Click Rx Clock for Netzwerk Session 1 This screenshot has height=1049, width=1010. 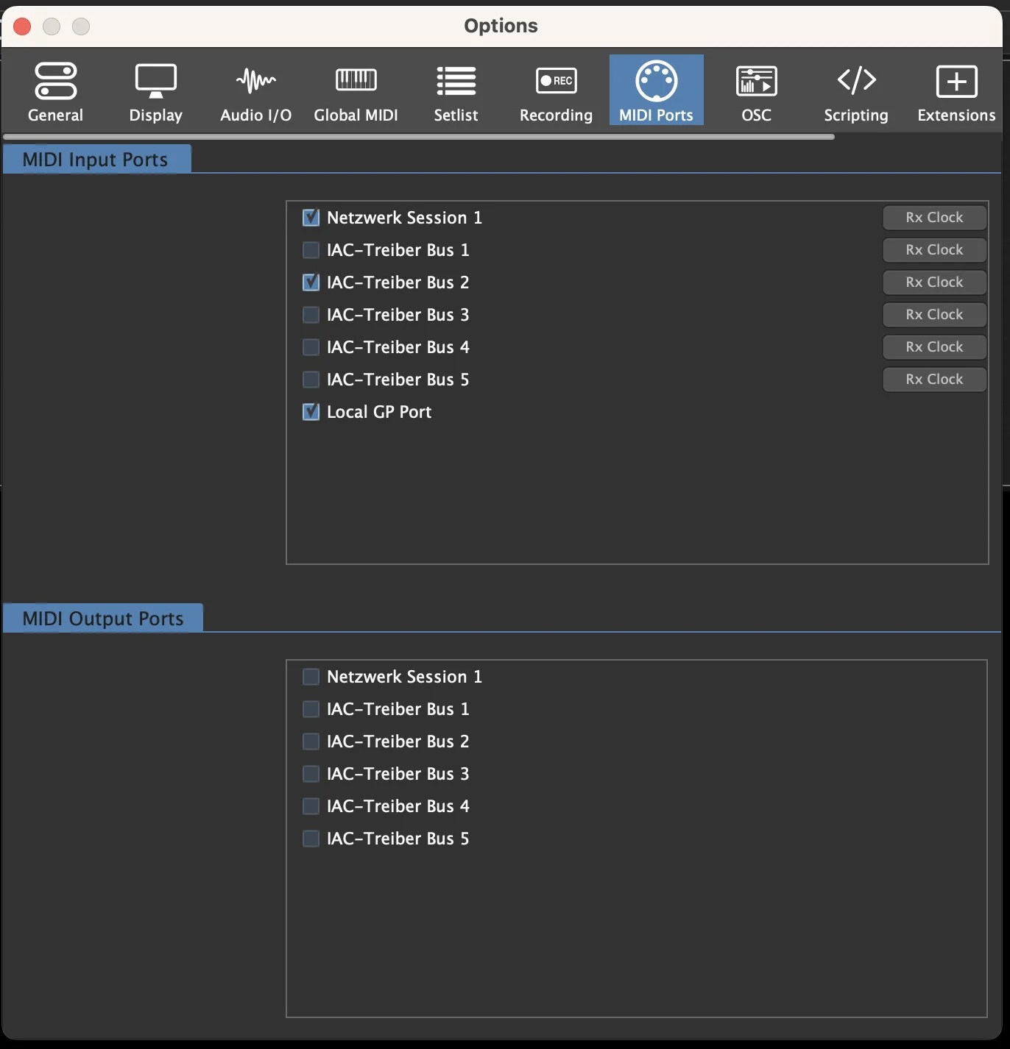click(933, 217)
